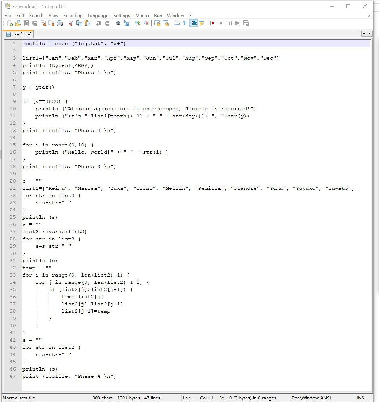Viewport: 379px width, 402px height.
Task: Open the Language menu
Action: 98,16
